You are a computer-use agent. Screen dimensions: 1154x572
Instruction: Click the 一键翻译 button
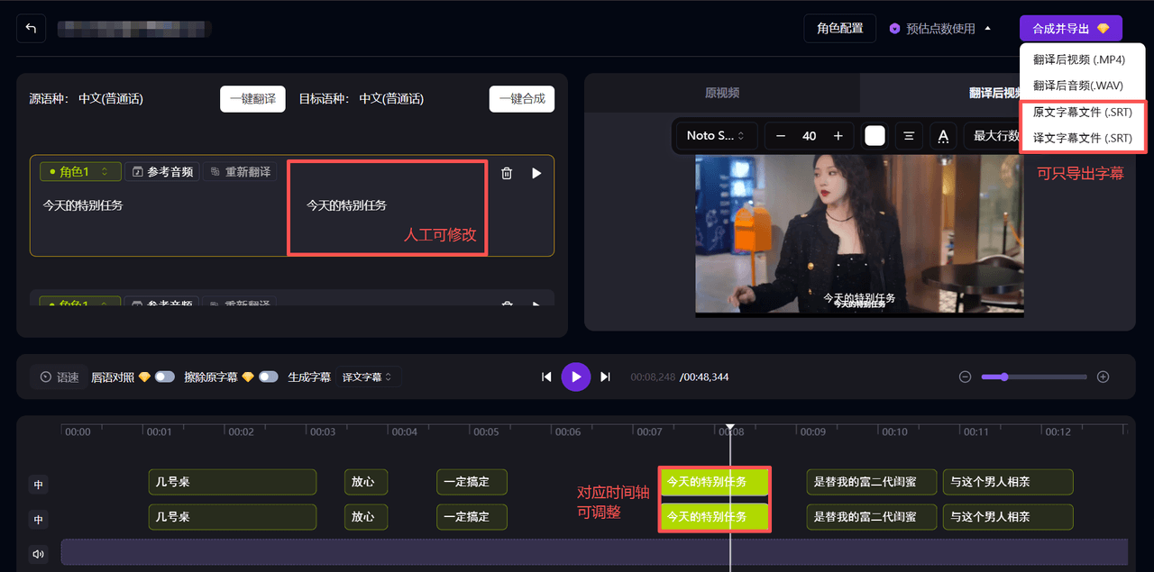252,99
